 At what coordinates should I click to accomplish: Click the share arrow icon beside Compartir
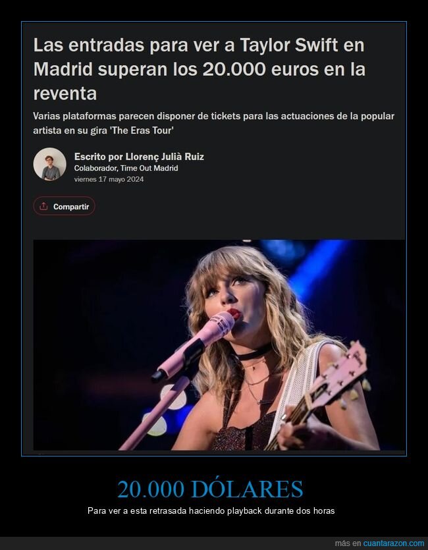click(x=43, y=206)
